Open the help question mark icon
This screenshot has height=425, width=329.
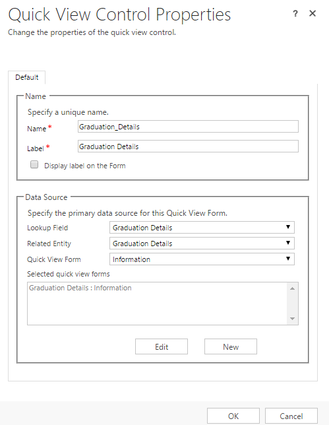(295, 13)
